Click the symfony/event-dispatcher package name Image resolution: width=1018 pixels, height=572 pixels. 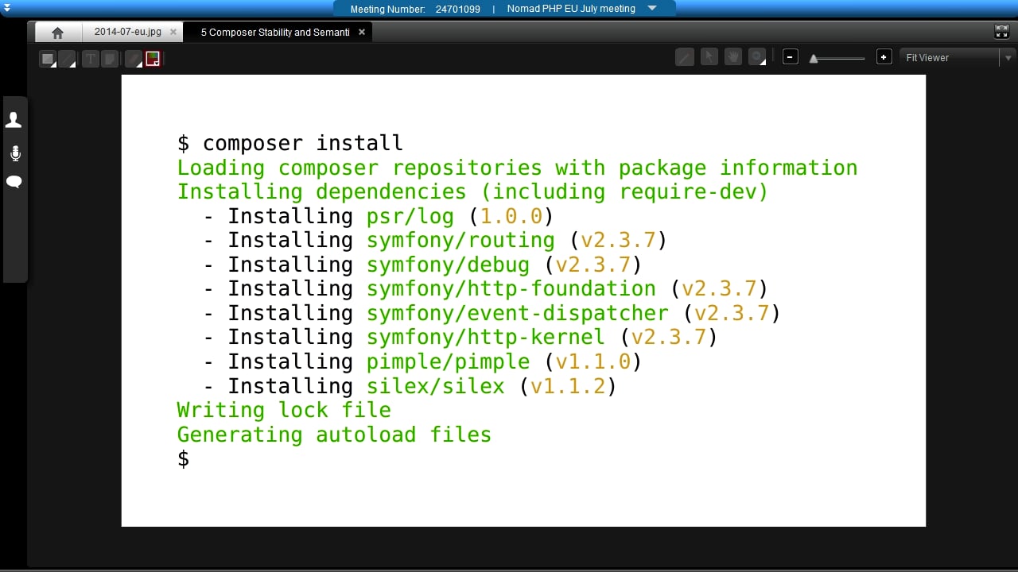[x=518, y=314]
